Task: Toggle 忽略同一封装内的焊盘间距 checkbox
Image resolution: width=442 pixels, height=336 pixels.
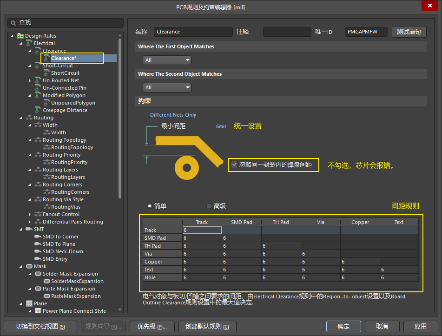Action: point(234,165)
